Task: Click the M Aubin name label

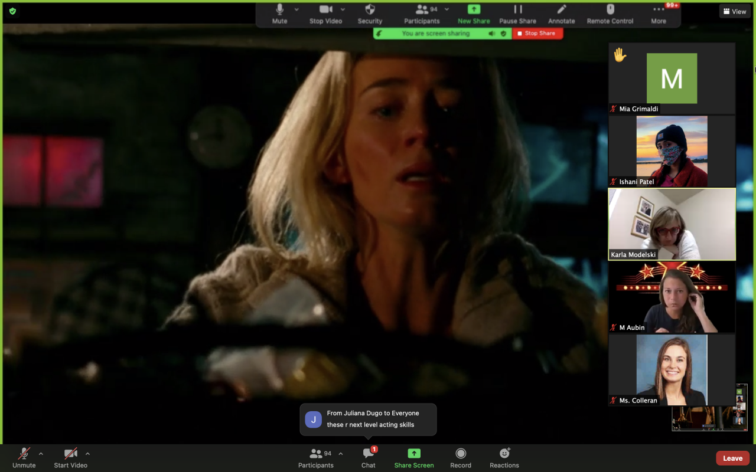Action: click(x=632, y=328)
